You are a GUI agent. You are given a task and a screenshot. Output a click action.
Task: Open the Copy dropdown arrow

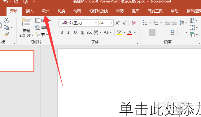point(12,27)
